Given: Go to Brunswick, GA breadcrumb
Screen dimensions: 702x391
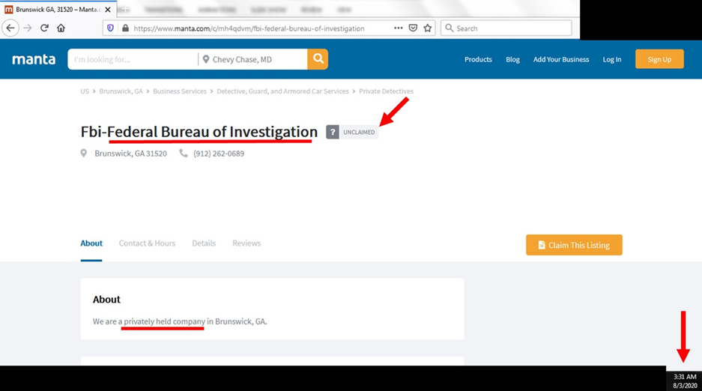Looking at the screenshot, I should [x=121, y=91].
